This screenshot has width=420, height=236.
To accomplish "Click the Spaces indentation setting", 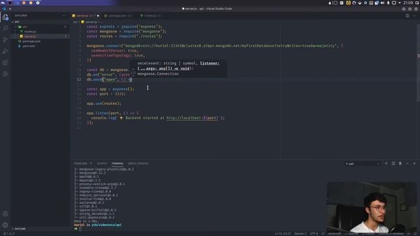I will click(x=301, y=233).
